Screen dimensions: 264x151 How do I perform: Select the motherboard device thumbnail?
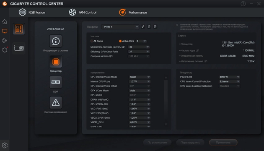(x=19, y=29)
